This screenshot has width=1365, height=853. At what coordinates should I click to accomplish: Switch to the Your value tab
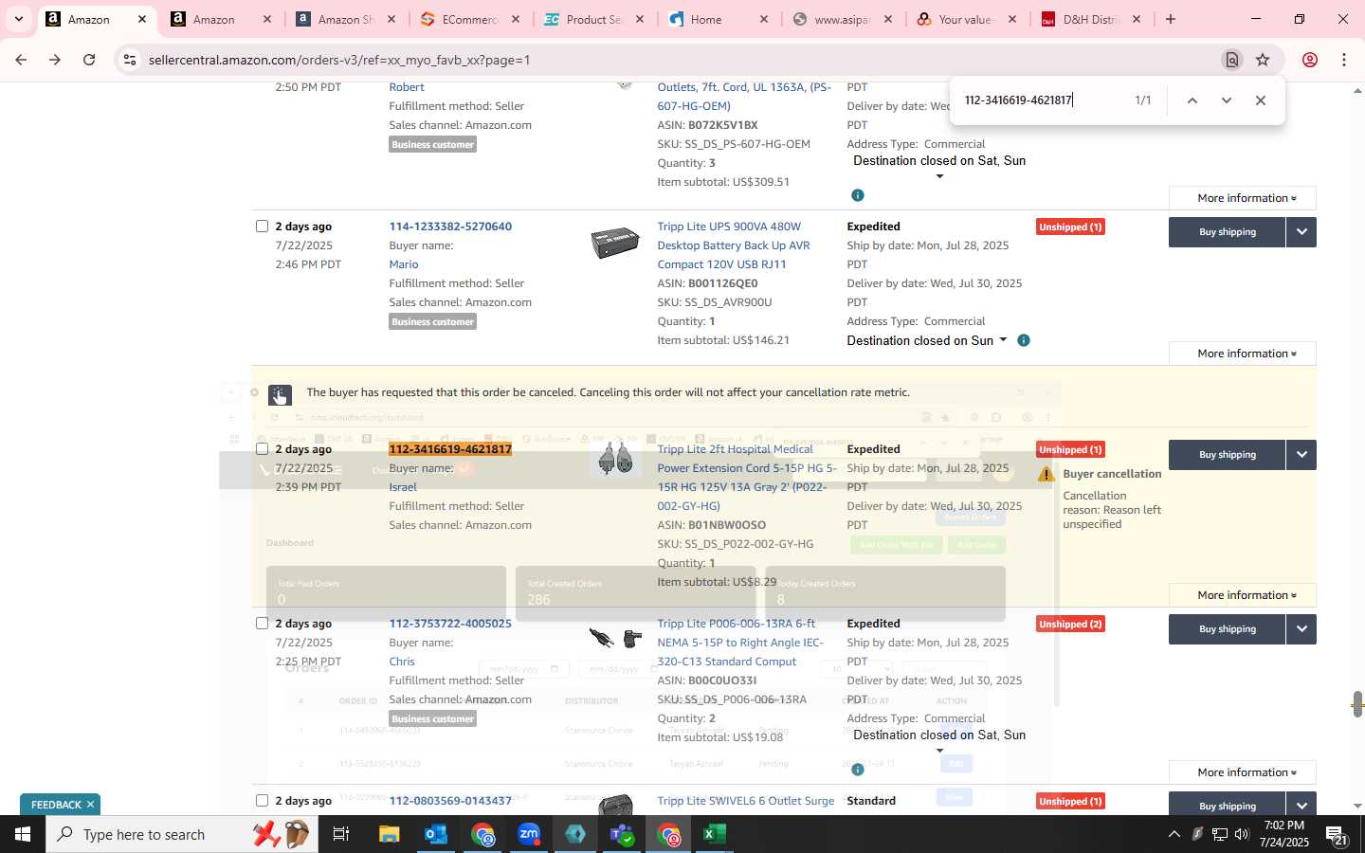(968, 19)
